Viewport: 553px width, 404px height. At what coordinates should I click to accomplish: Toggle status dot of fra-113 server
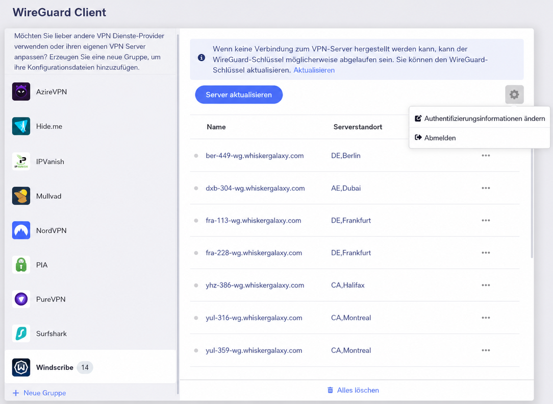pyautogui.click(x=196, y=221)
